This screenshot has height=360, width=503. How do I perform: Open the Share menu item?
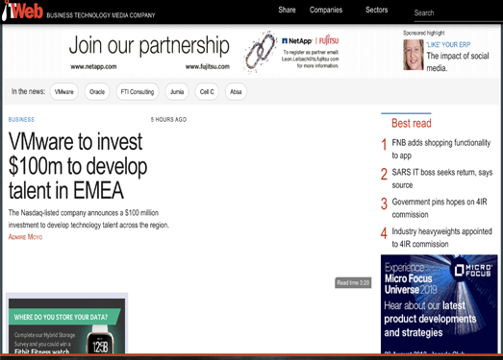pyautogui.click(x=287, y=10)
